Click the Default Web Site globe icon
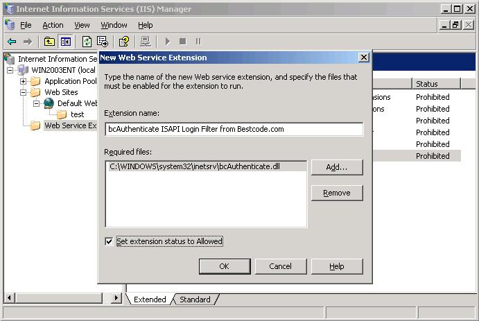 coord(49,103)
